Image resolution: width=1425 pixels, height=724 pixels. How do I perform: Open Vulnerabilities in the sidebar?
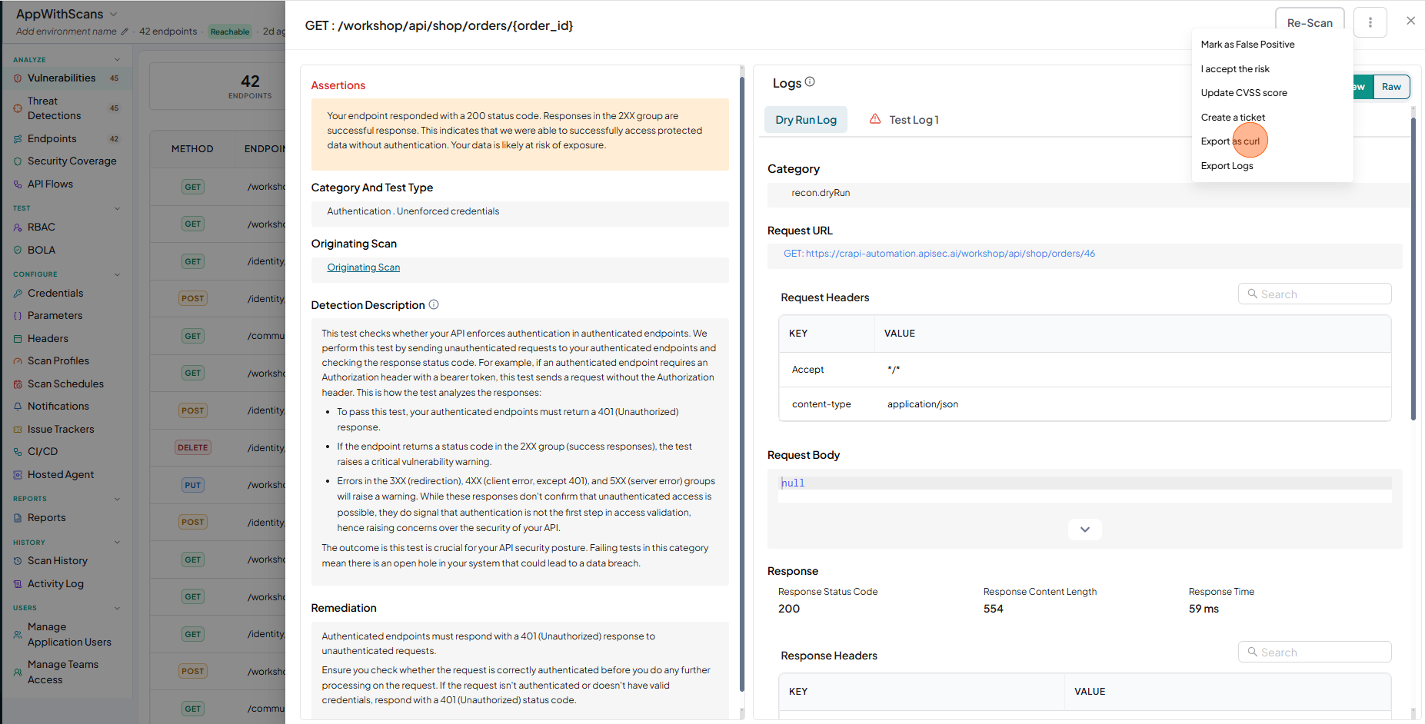(62, 78)
